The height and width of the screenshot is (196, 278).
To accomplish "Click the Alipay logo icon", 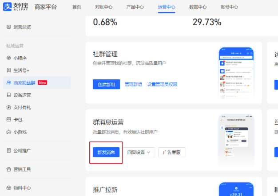I will 7,7.
